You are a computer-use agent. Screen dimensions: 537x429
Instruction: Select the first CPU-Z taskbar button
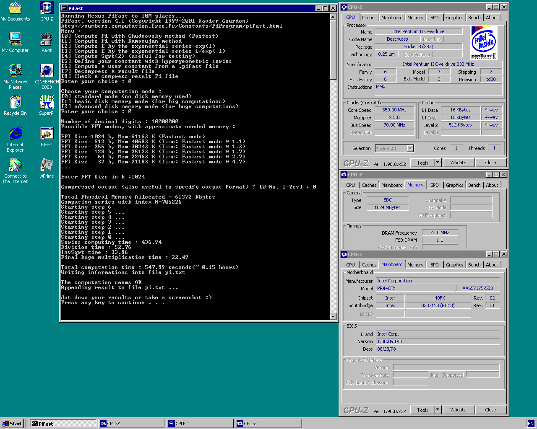[132, 424]
